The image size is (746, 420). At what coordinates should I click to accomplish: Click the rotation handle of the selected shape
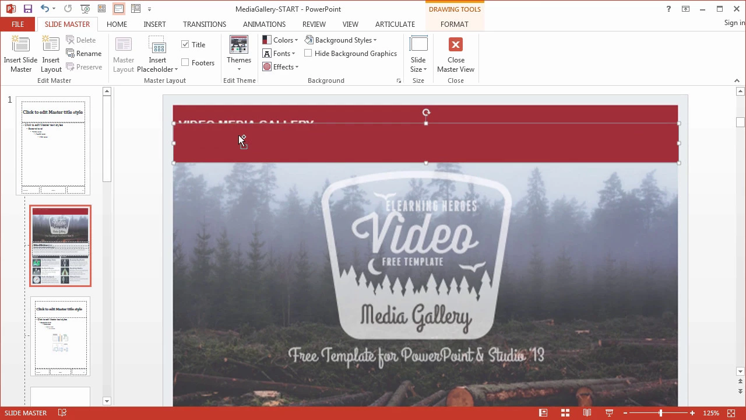tap(426, 113)
